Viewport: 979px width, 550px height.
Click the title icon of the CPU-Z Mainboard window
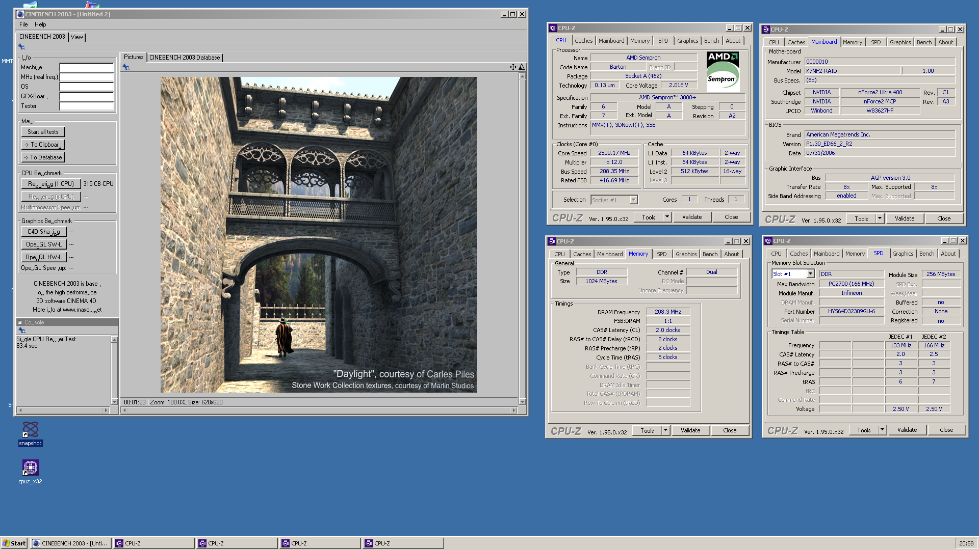point(765,30)
